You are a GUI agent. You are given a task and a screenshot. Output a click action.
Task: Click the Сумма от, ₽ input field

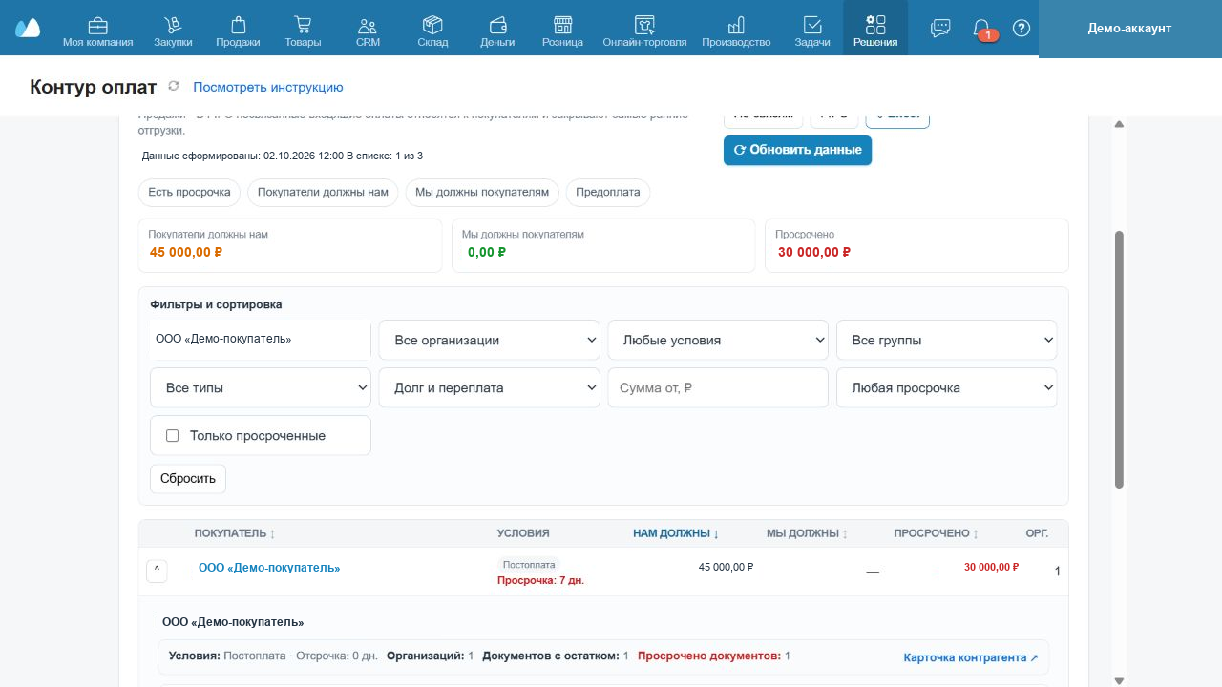point(718,387)
